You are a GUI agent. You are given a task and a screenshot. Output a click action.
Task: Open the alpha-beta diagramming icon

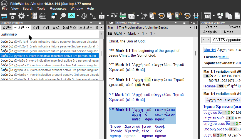pyautogui.click(x=93, y=16)
